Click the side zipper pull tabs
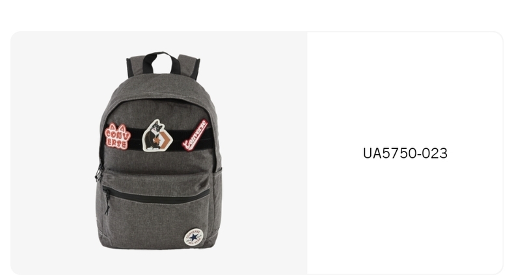This screenshot has height=275, width=514. coord(99,172)
